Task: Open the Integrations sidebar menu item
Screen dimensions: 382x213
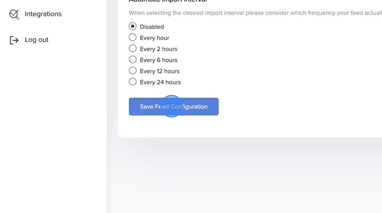Action: pos(35,14)
